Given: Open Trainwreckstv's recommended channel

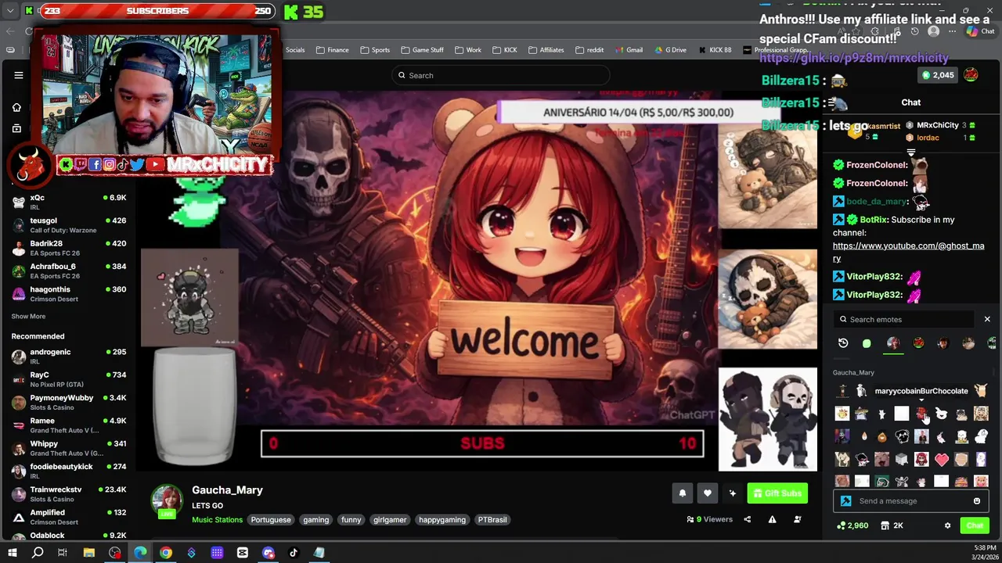Looking at the screenshot, I should coord(69,493).
